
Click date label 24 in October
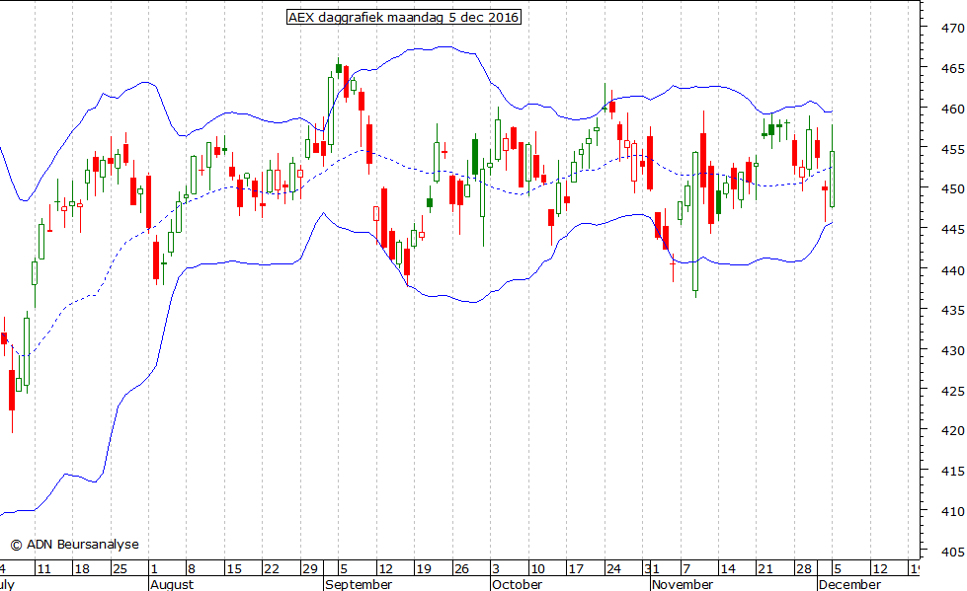pos(613,569)
